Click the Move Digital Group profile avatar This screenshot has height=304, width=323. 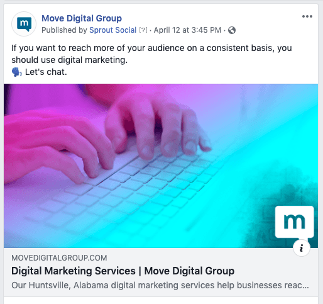pos(24,24)
